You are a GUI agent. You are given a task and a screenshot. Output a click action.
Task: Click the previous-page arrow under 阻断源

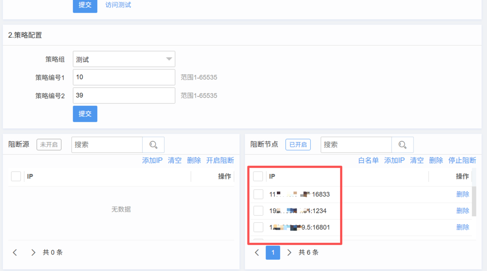15,253
